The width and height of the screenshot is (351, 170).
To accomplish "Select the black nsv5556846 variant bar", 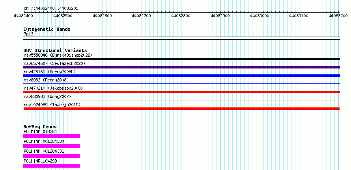I will tap(181, 59).
